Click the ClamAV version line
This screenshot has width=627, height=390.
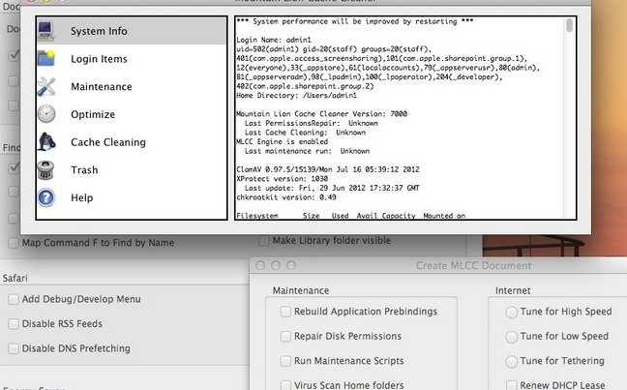(x=327, y=169)
